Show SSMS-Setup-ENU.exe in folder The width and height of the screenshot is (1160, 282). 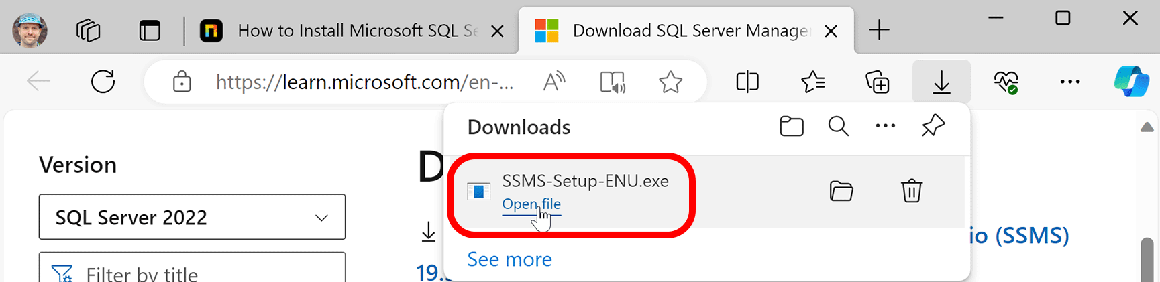coord(841,191)
